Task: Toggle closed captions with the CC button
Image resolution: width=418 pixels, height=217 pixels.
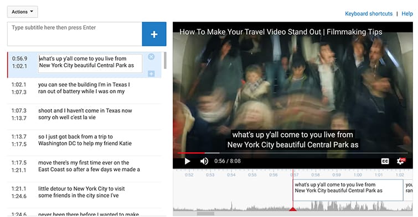Action: click(385, 161)
